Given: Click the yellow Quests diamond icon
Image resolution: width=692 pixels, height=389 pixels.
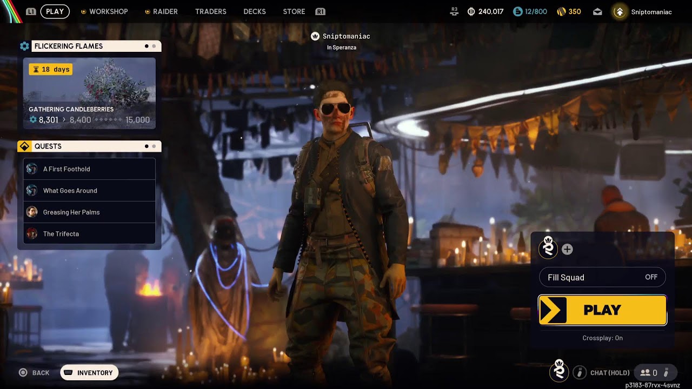Looking at the screenshot, I should tap(24, 146).
